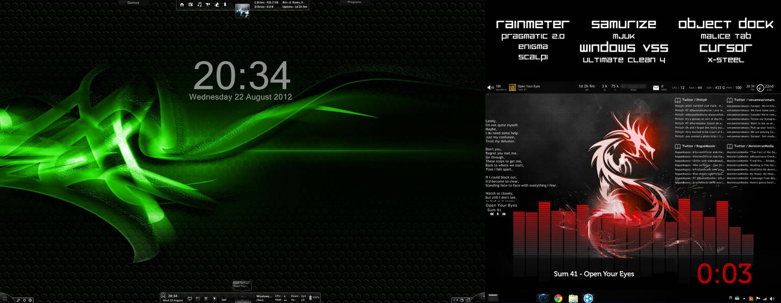This screenshot has width=781, height=303.
Task: Open the Home icon in top launcher bar
Action: tap(182, 4)
